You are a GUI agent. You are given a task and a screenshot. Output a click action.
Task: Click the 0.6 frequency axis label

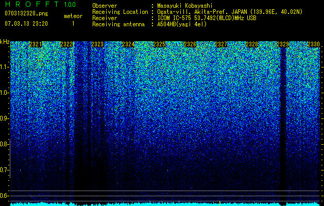click(x=4, y=196)
